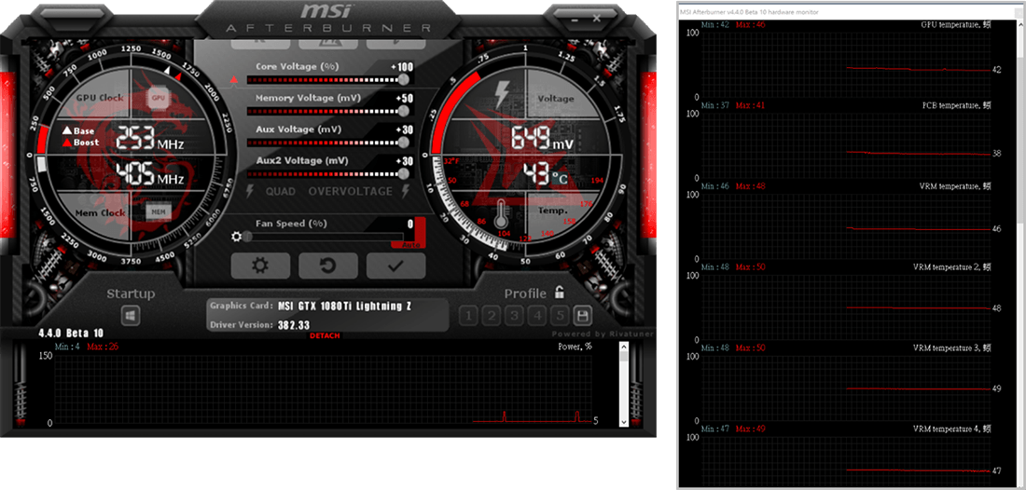Click the 'VRM temperature 3' graph label
The image size is (1026, 490).
click(951, 348)
